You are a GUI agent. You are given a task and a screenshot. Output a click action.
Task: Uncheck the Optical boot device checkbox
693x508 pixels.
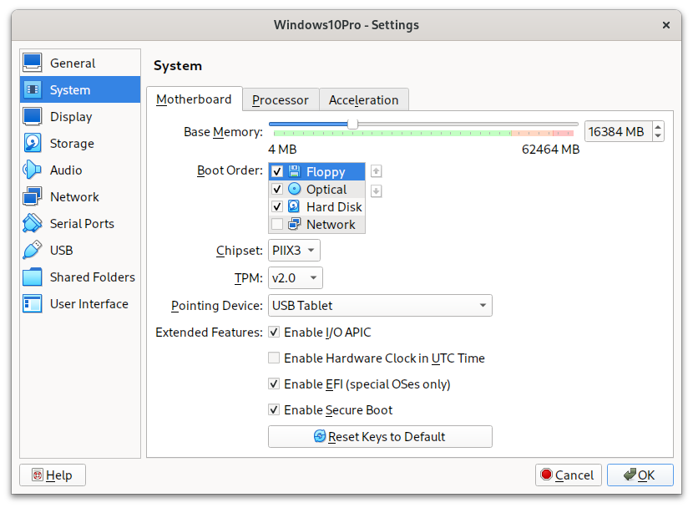tap(277, 189)
